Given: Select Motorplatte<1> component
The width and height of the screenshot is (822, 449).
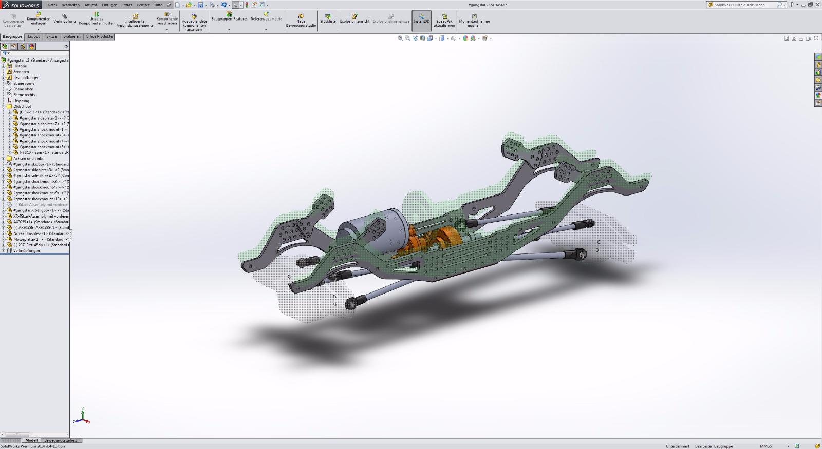Looking at the screenshot, I should click(37, 239).
